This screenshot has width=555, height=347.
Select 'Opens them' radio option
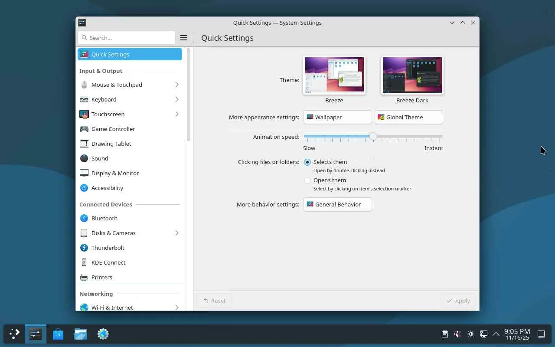click(307, 180)
